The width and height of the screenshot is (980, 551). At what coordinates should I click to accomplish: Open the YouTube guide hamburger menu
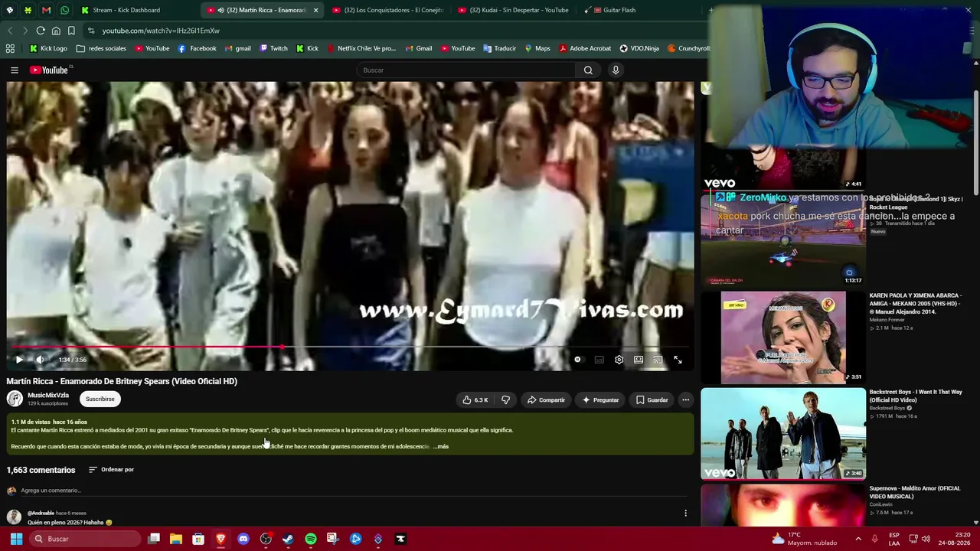tap(14, 70)
